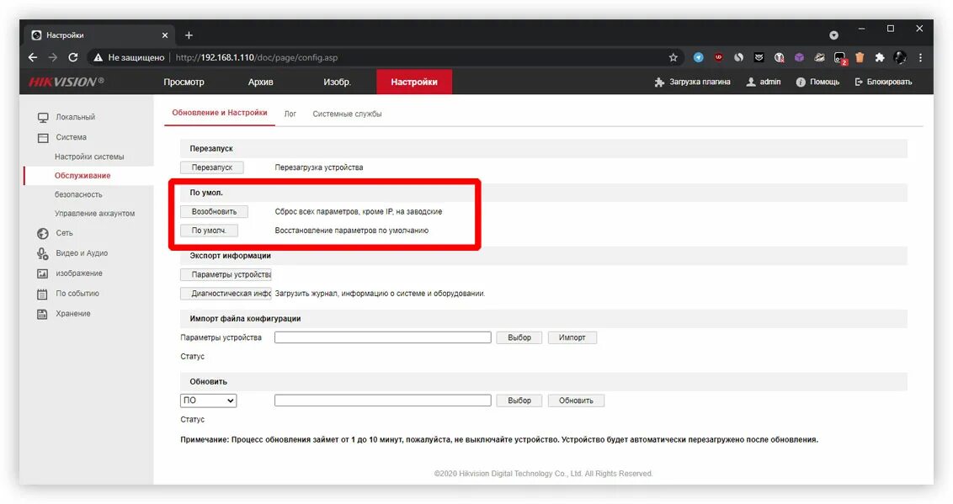The height and width of the screenshot is (504, 953).
Task: Switch to the Лог tab
Action: click(290, 114)
